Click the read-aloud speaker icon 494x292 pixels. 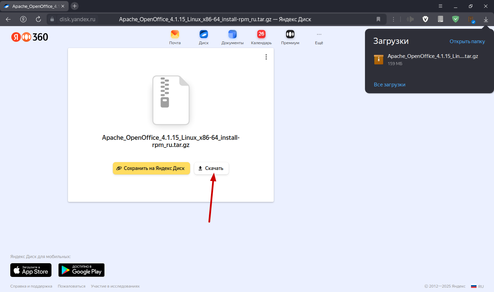[410, 19]
